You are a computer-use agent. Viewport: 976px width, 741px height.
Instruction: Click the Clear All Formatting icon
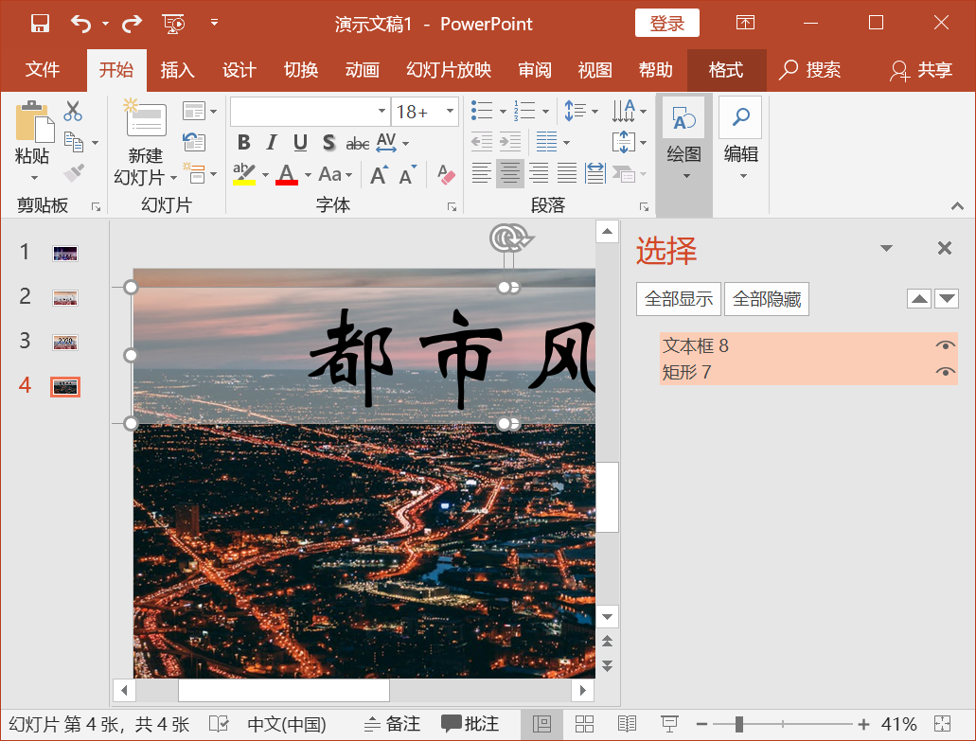tap(445, 174)
